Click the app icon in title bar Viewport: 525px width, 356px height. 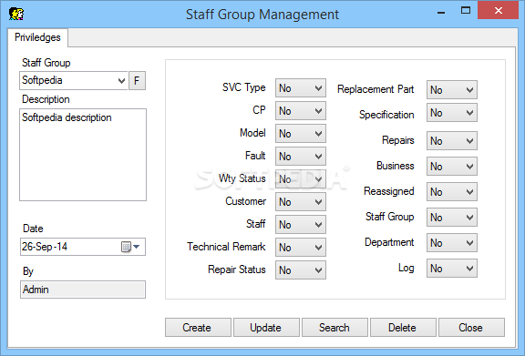pyautogui.click(x=16, y=14)
